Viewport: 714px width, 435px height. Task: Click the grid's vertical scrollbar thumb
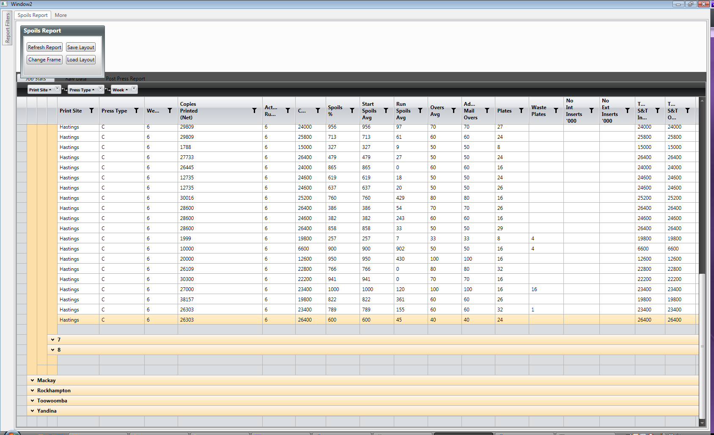click(702, 346)
